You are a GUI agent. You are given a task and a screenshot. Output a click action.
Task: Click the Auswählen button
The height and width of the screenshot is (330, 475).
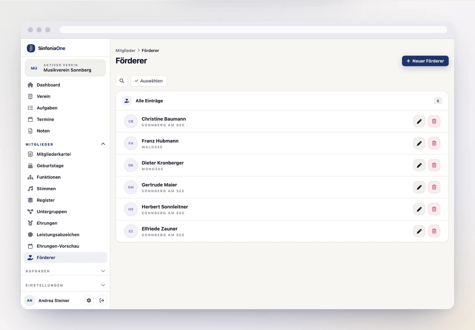(x=149, y=81)
